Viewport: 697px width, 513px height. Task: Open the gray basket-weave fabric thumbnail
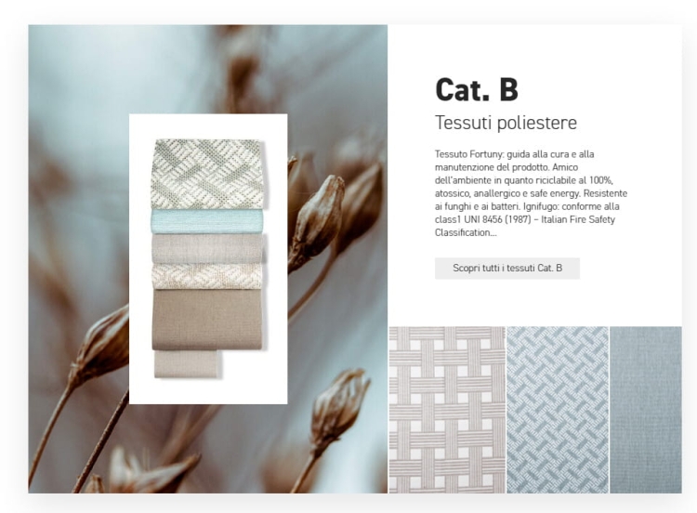coord(447,410)
